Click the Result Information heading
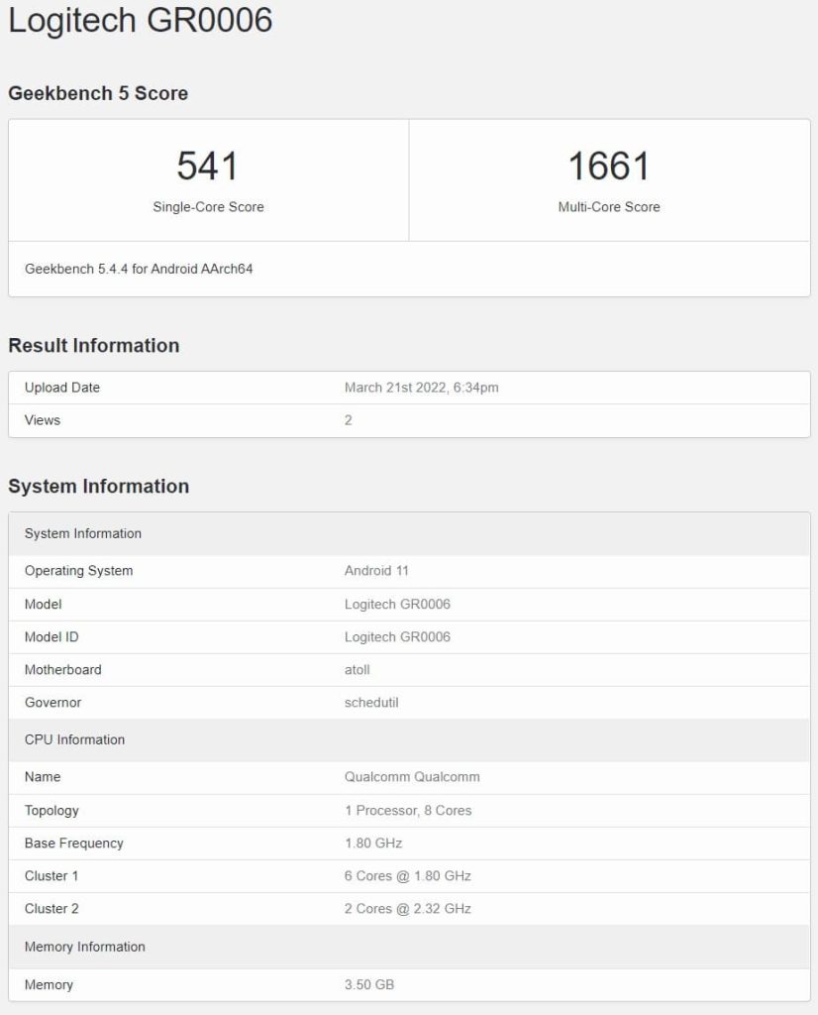Viewport: 818px width, 1015px height. point(94,346)
